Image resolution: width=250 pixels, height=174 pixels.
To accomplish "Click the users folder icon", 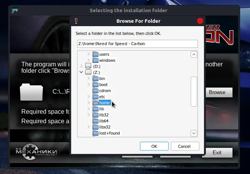I will coord(96,54).
